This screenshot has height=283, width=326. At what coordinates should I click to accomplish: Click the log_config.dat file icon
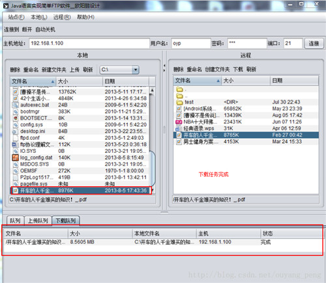[15, 157]
